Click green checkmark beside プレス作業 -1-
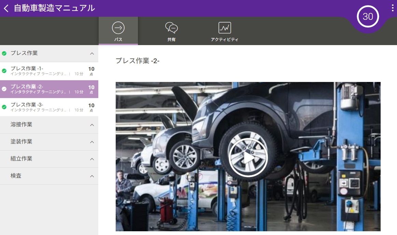Image resolution: width=397 pixels, height=235 pixels. coord(4,71)
